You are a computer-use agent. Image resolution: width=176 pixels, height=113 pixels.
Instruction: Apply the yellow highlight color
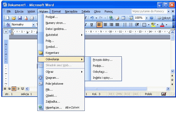click(153, 25)
